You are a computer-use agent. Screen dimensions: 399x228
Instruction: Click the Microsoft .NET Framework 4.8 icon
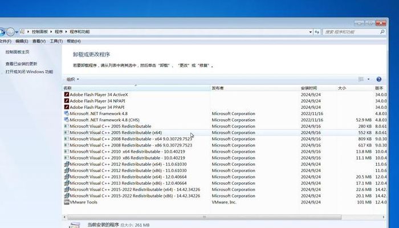coord(67,113)
